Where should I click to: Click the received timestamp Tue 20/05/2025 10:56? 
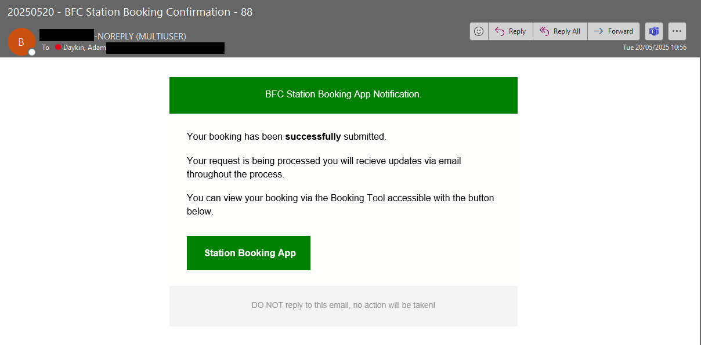(x=655, y=48)
